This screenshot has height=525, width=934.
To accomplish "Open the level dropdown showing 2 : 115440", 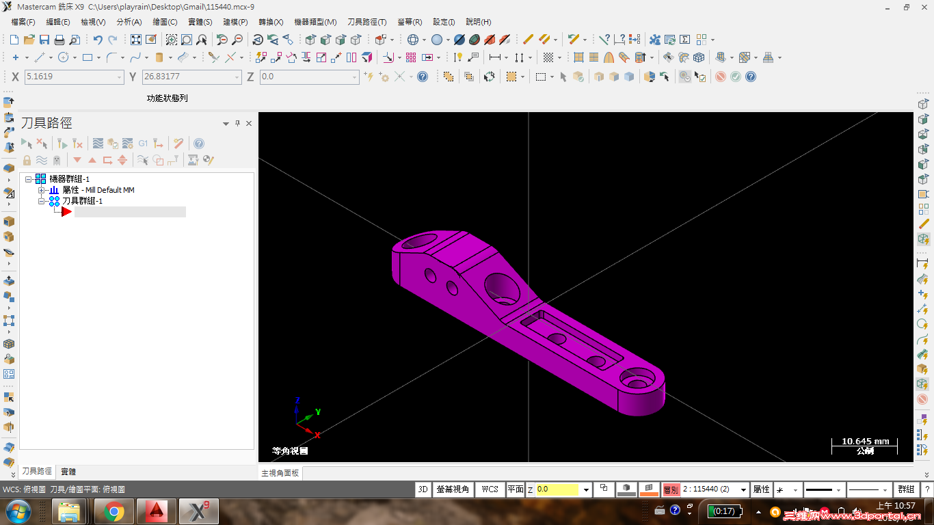I will [744, 489].
